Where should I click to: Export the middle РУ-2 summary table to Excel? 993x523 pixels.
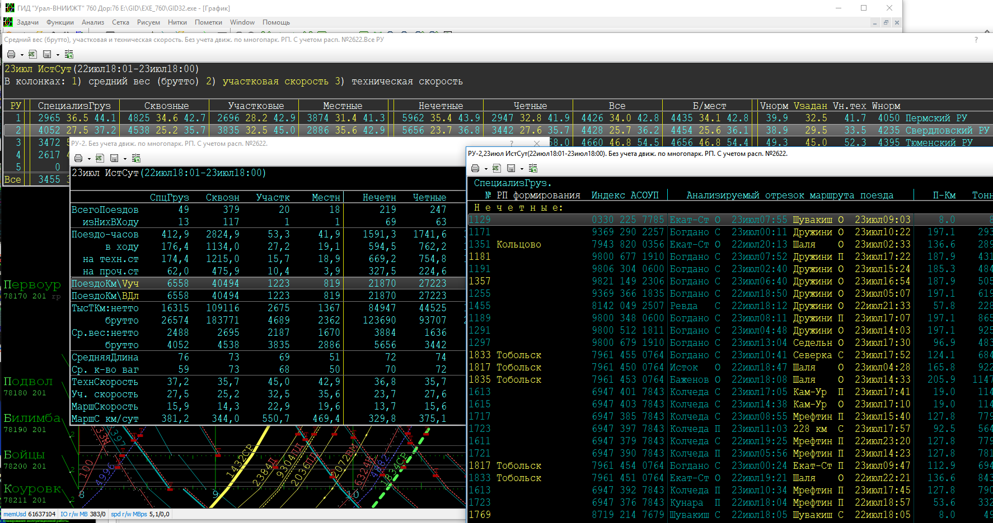(100, 159)
